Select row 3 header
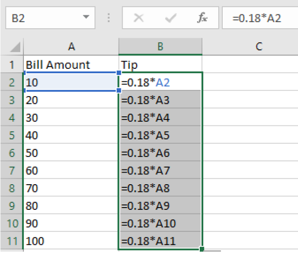 click(x=12, y=100)
